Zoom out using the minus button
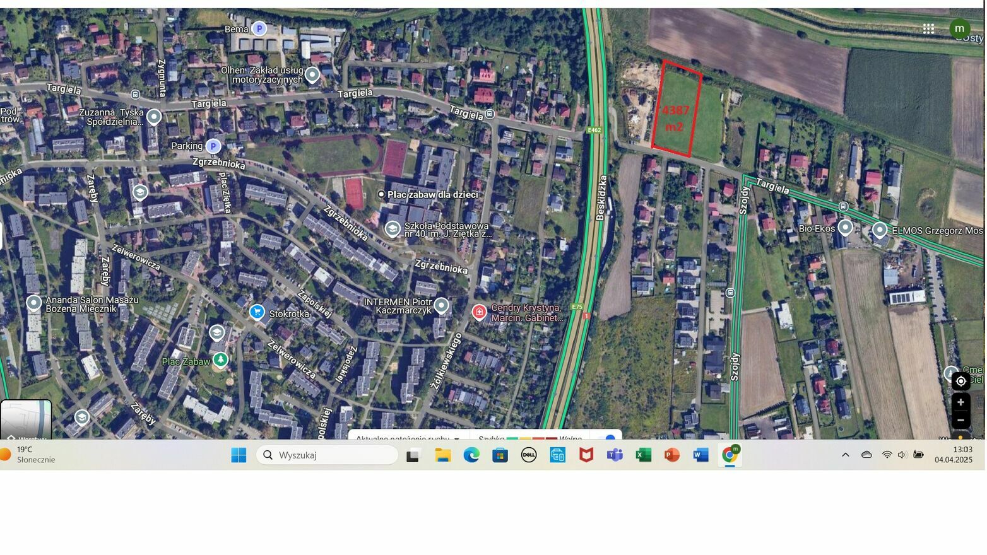 point(960,420)
